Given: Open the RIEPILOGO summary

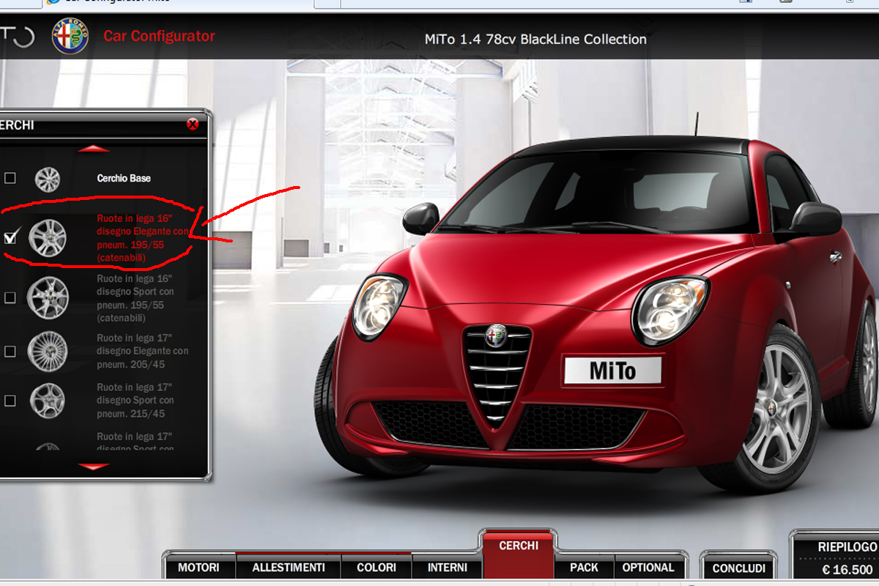Looking at the screenshot, I should 848,546.
